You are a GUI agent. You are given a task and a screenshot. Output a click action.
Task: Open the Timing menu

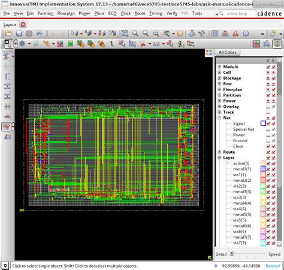(156, 13)
